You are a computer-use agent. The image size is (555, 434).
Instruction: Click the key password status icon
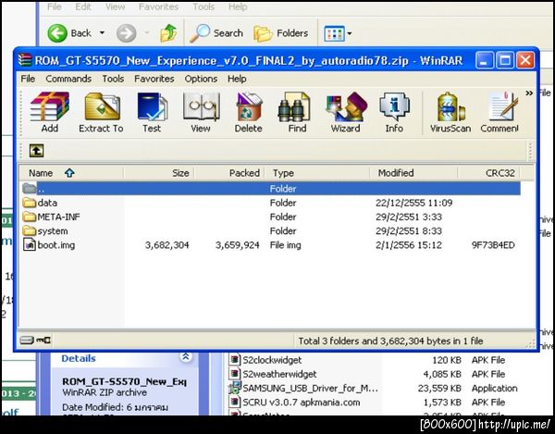click(43, 341)
